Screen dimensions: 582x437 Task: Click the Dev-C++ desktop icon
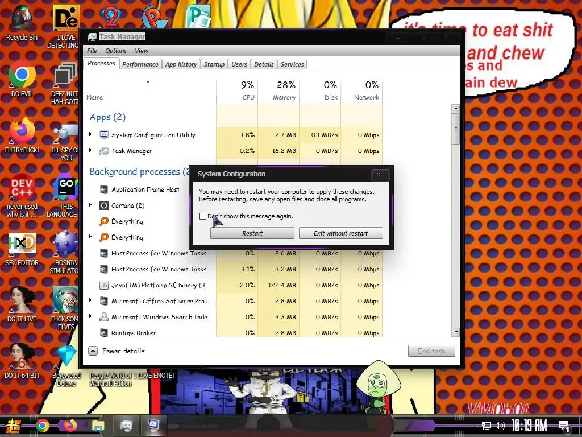tap(22, 196)
